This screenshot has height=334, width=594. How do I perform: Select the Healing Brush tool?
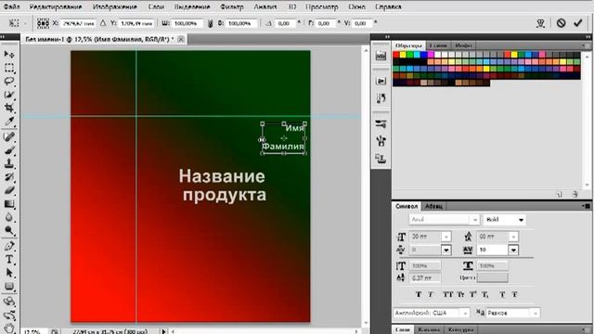(x=9, y=136)
